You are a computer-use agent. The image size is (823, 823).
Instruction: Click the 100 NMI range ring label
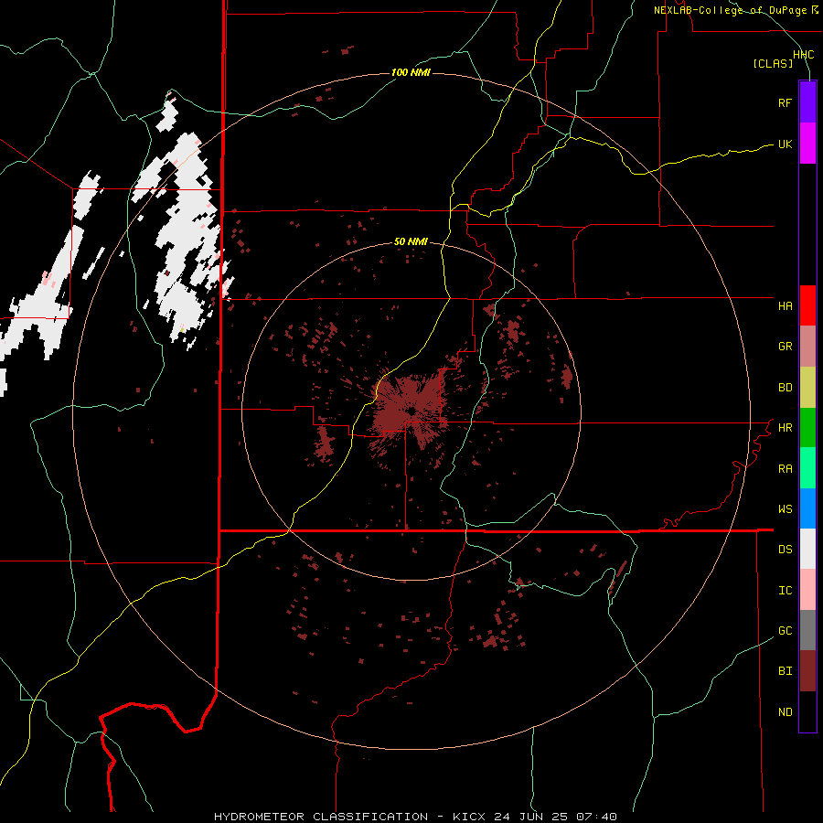coord(411,72)
